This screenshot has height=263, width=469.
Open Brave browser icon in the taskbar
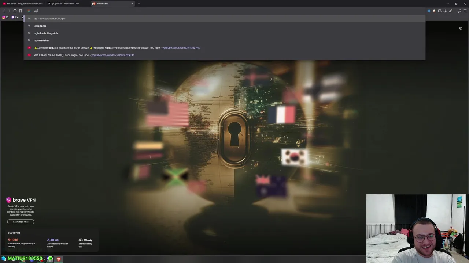[58, 259]
